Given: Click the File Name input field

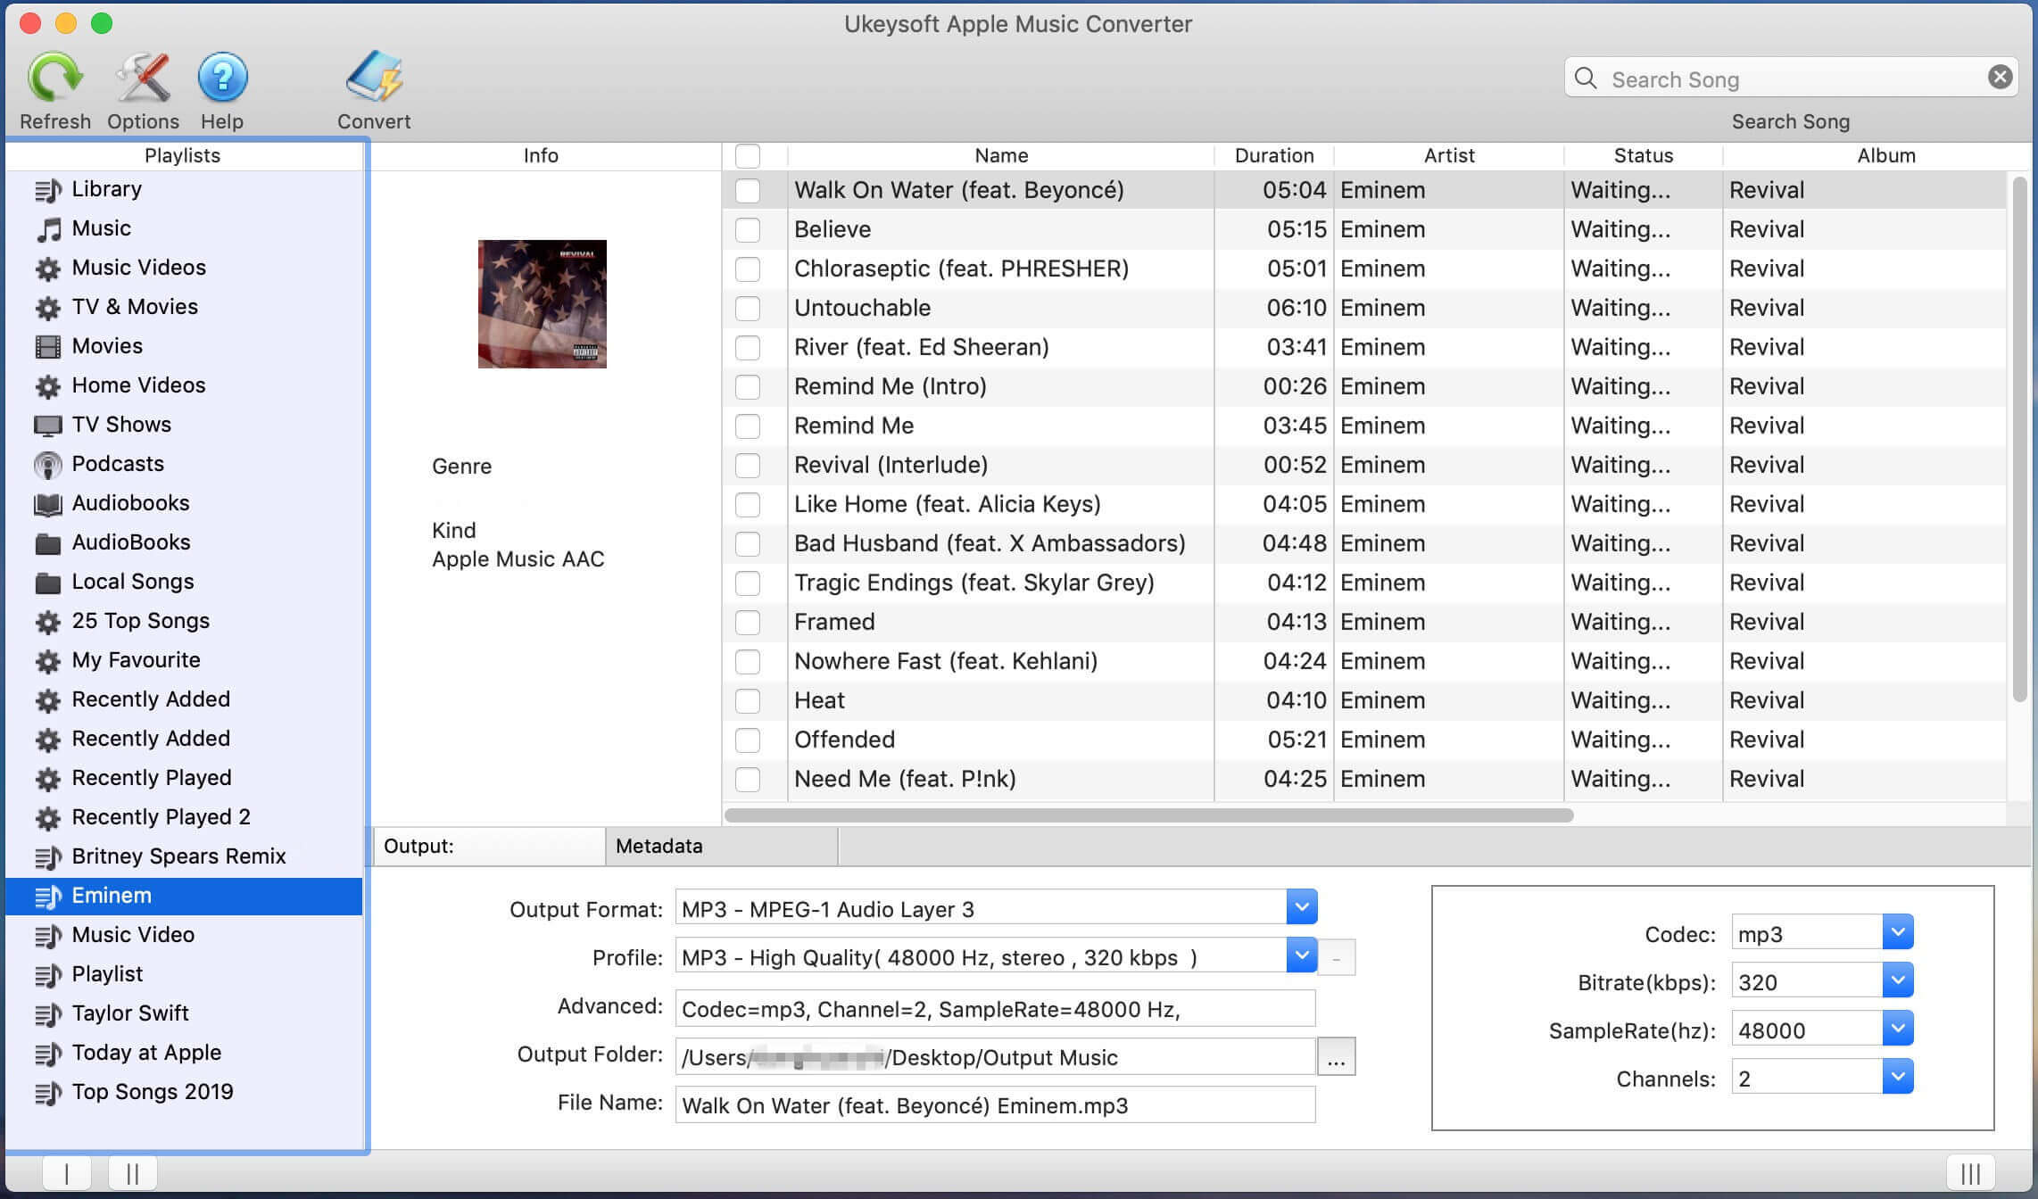Looking at the screenshot, I should coord(995,1105).
